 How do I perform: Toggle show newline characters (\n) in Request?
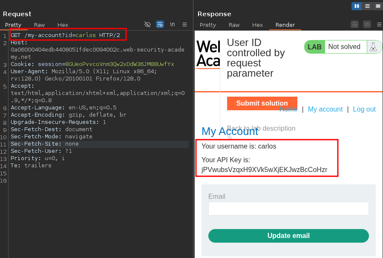tap(172, 24)
